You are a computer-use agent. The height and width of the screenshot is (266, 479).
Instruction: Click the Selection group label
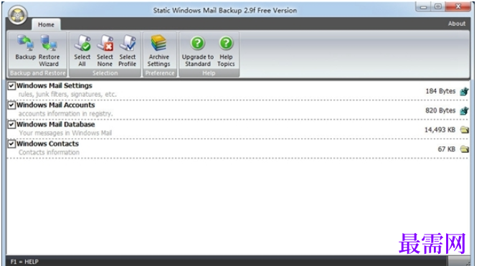(x=105, y=73)
